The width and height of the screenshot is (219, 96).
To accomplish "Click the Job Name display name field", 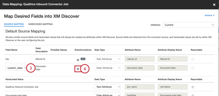I will click(x=173, y=87).
